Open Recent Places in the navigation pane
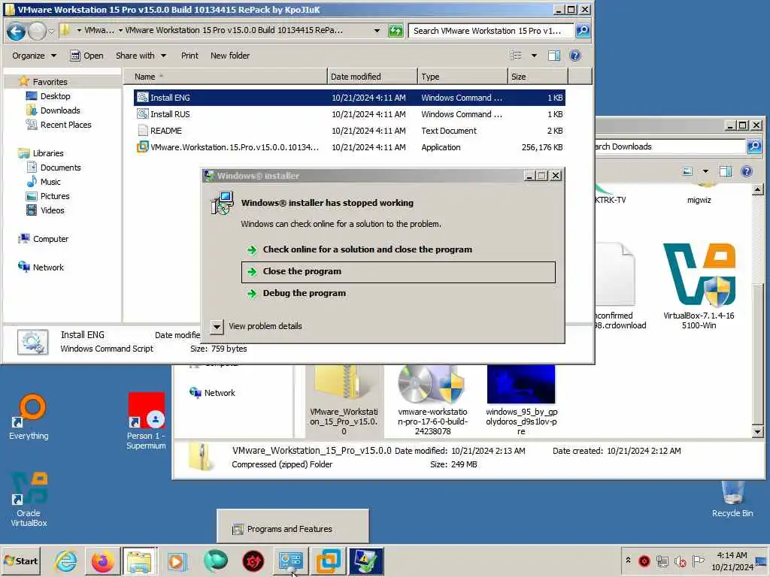 59,125
